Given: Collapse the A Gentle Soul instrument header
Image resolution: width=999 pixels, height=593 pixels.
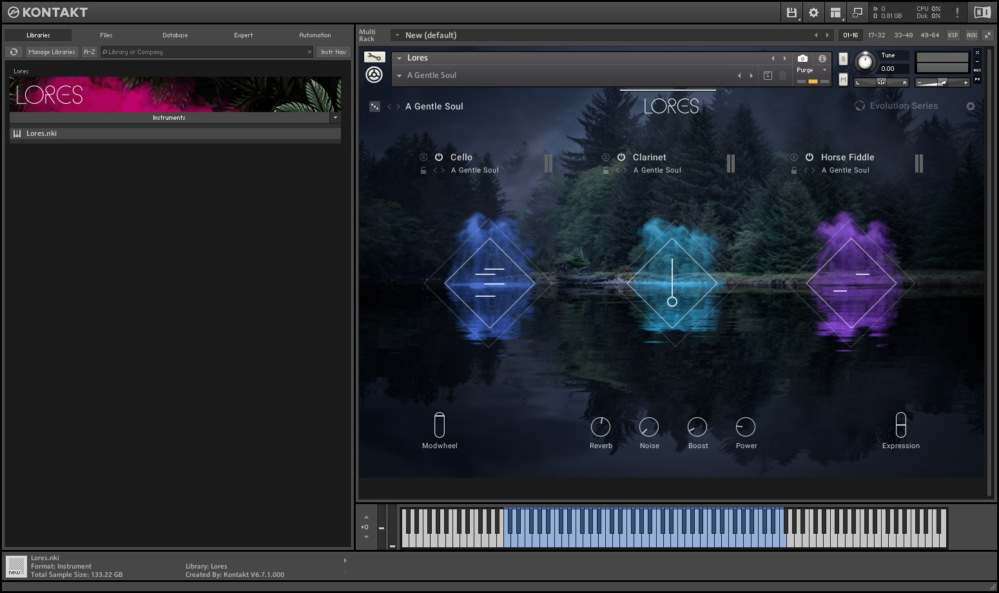Looking at the screenshot, I should [398, 75].
